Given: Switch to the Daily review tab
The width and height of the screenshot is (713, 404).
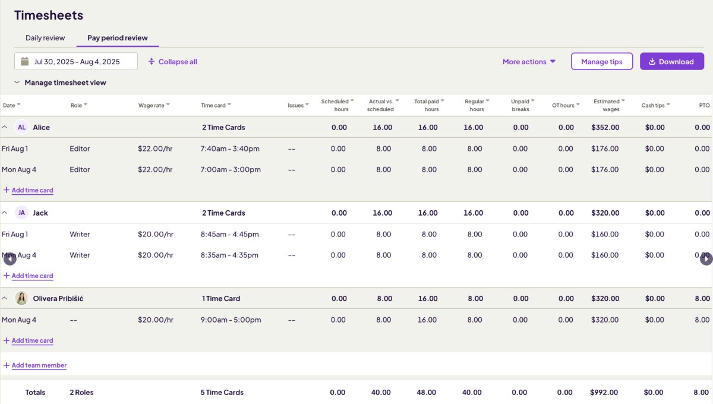Looking at the screenshot, I should pyautogui.click(x=45, y=37).
